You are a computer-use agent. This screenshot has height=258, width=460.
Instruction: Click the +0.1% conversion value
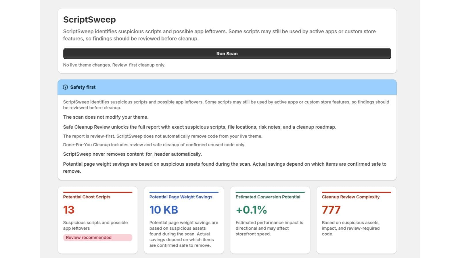(x=251, y=210)
